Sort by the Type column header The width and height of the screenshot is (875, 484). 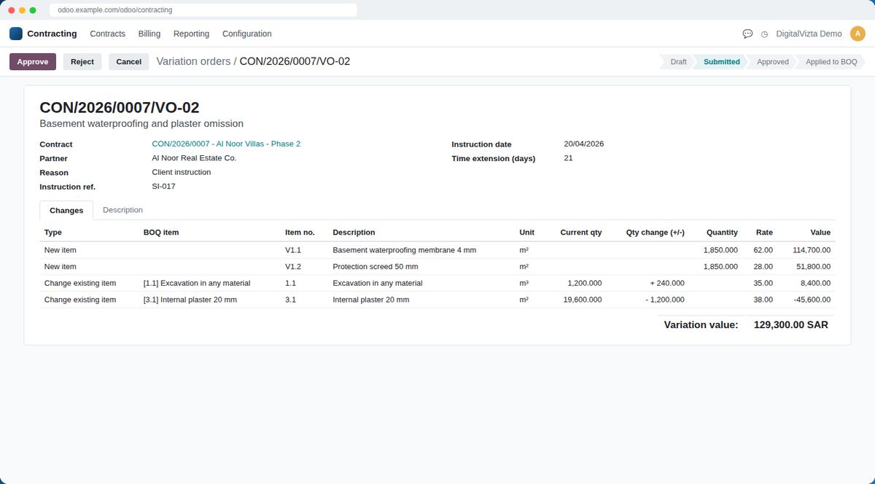[53, 233]
